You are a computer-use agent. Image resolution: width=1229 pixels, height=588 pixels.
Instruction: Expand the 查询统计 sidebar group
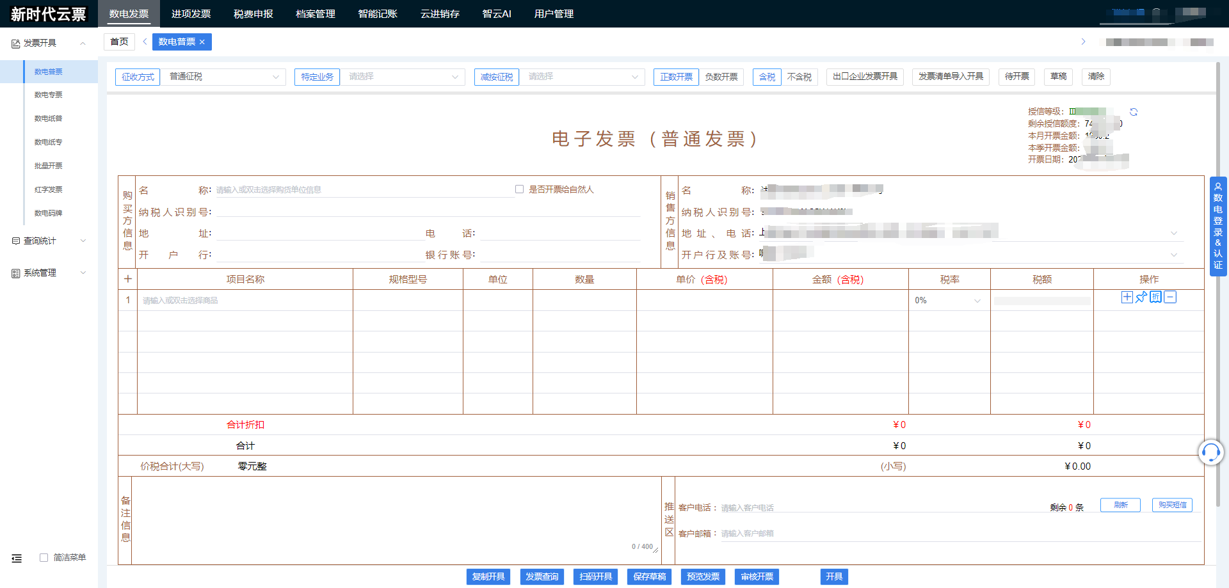click(x=83, y=241)
